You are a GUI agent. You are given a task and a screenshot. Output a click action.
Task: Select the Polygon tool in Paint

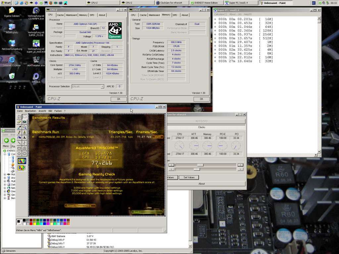click(24, 148)
